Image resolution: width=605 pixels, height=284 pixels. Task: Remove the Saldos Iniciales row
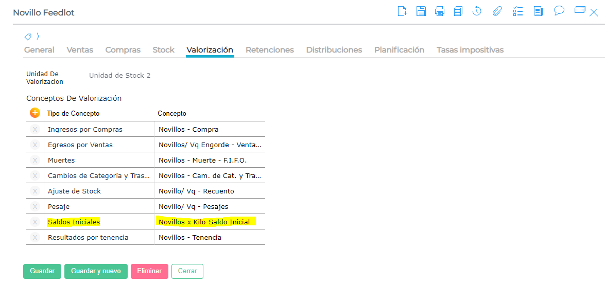34,222
